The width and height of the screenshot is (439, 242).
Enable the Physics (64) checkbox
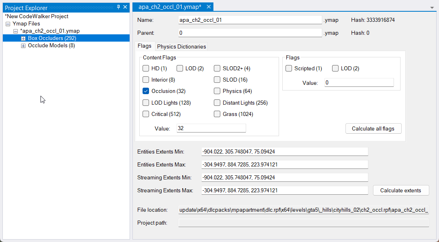pyautogui.click(x=217, y=91)
